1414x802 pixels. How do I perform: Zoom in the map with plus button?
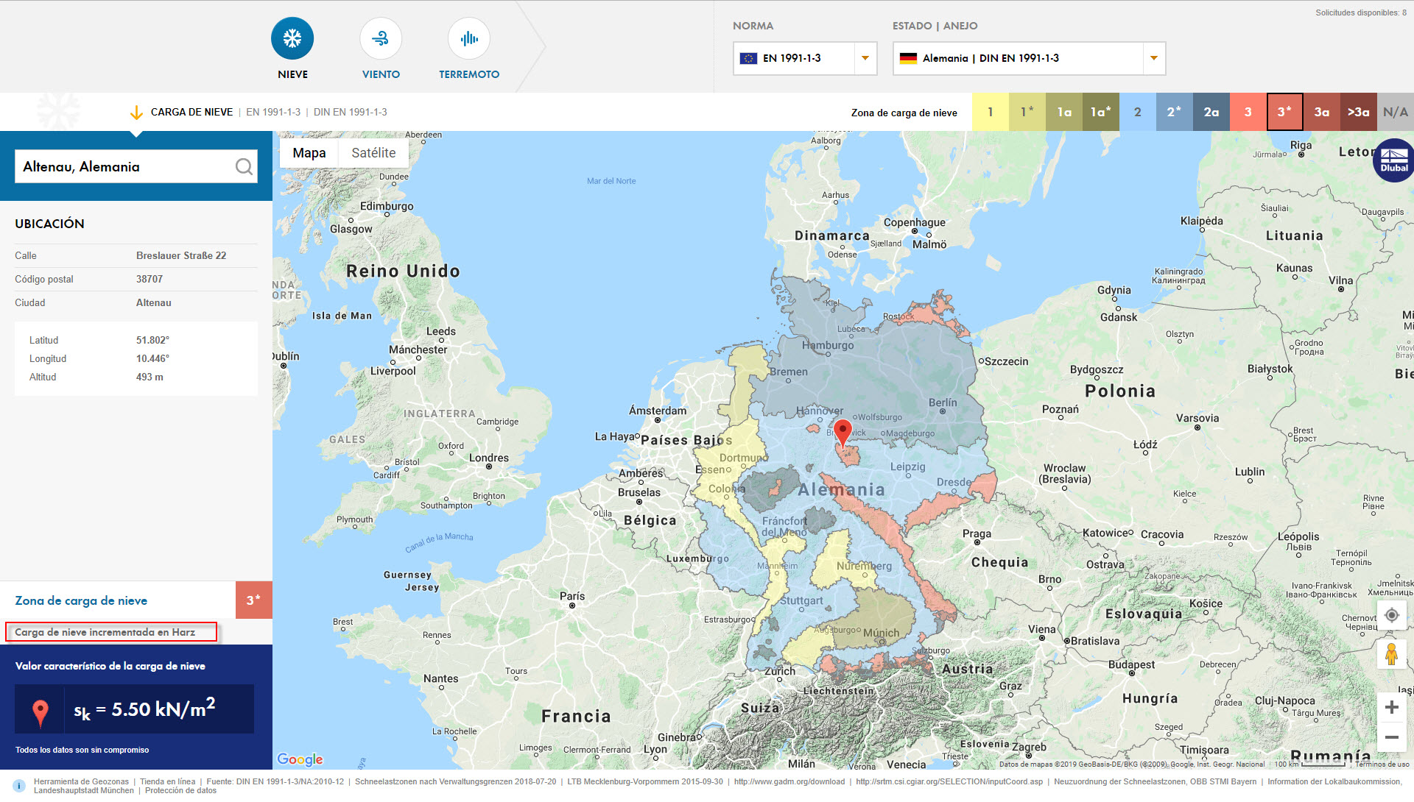point(1391,708)
